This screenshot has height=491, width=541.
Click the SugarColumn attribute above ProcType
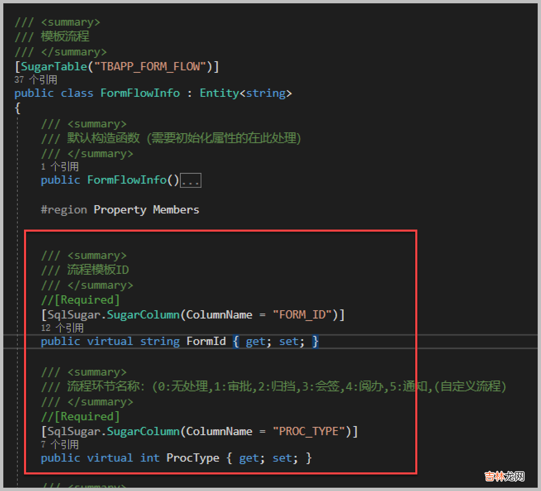click(143, 431)
